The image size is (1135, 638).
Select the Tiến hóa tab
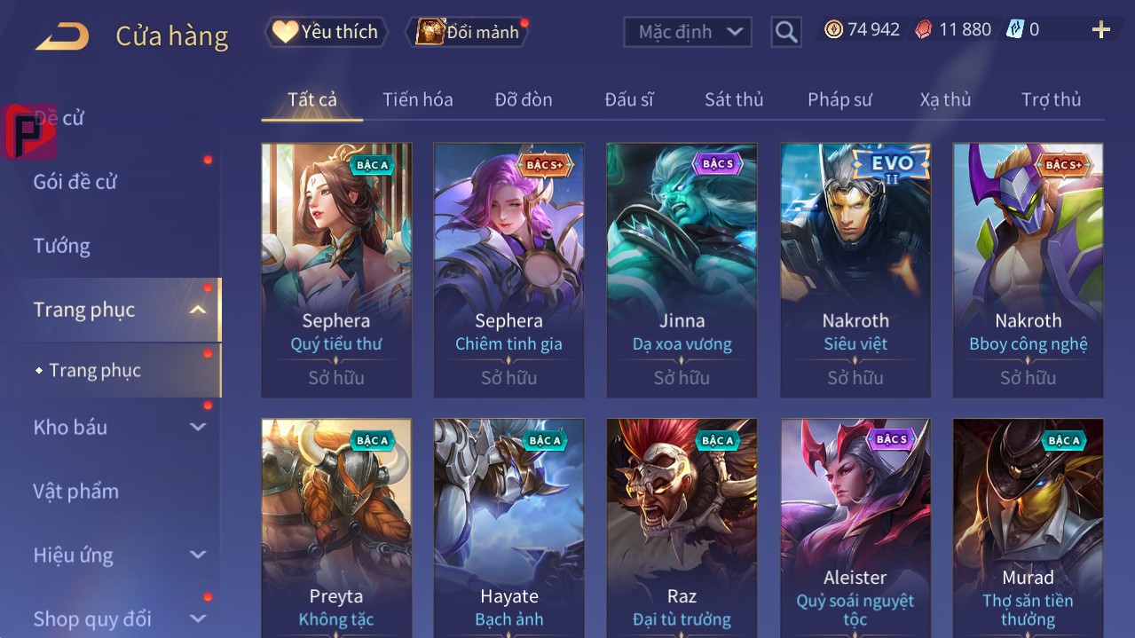tap(418, 99)
